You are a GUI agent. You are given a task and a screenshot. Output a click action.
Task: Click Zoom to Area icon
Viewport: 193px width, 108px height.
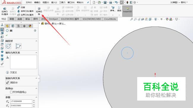tap(135, 19)
